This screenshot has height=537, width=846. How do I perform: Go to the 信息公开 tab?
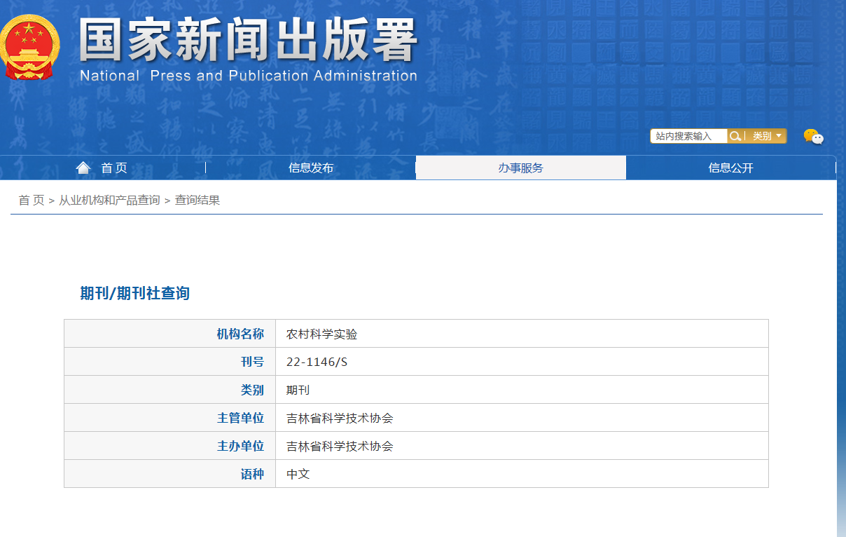pyautogui.click(x=730, y=168)
